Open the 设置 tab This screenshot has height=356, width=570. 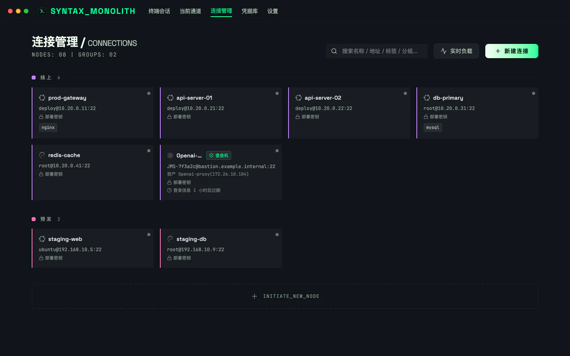coord(273,11)
